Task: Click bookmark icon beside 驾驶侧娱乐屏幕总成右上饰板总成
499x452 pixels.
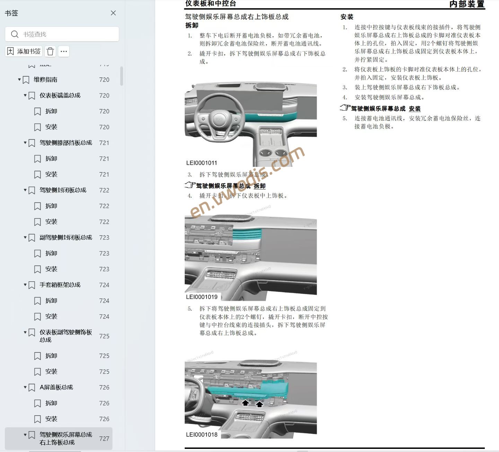Action: tap(32, 435)
